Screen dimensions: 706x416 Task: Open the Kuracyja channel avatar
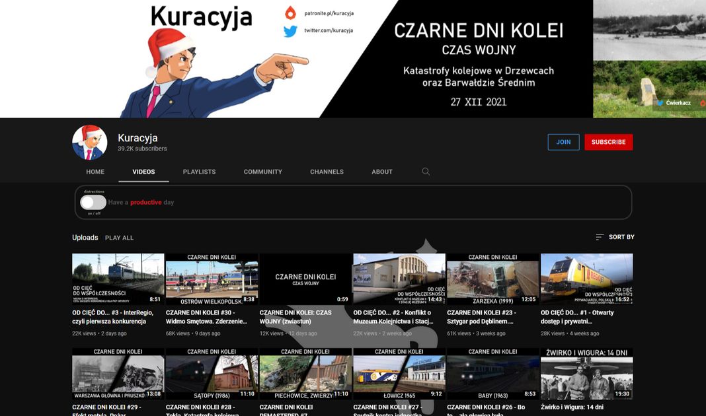coord(89,142)
